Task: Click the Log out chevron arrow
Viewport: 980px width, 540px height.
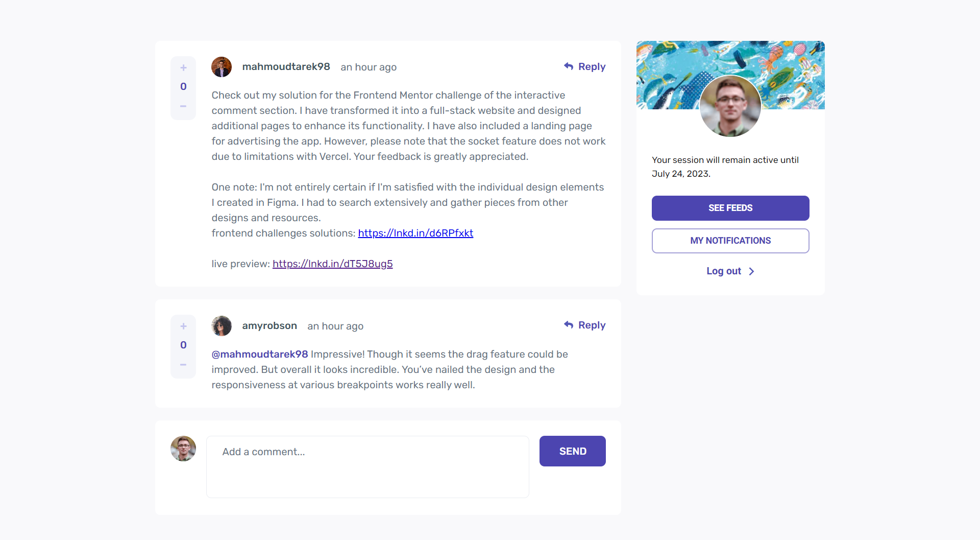Action: pyautogui.click(x=751, y=271)
